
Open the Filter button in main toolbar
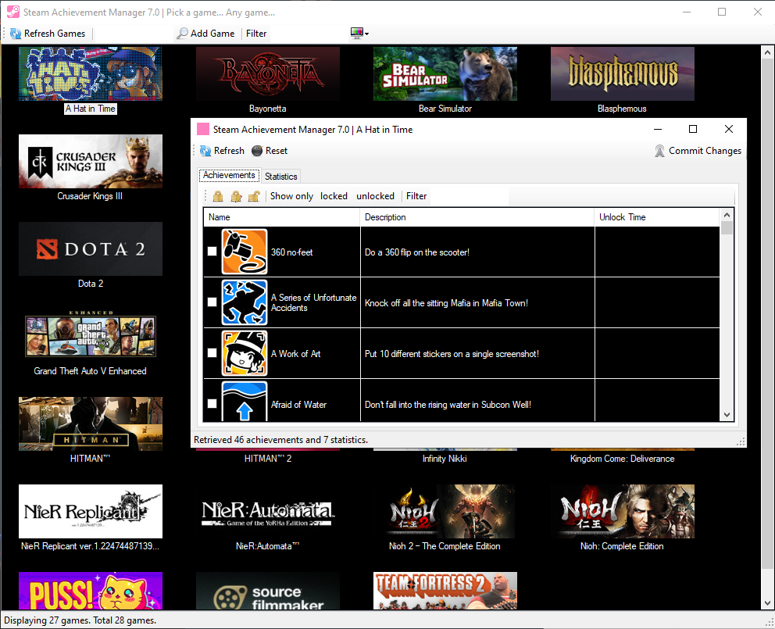point(256,34)
